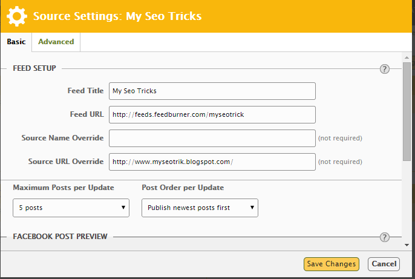Click the gear icon in the header
Image resolution: width=415 pixels, height=279 pixels.
pyautogui.click(x=16, y=16)
